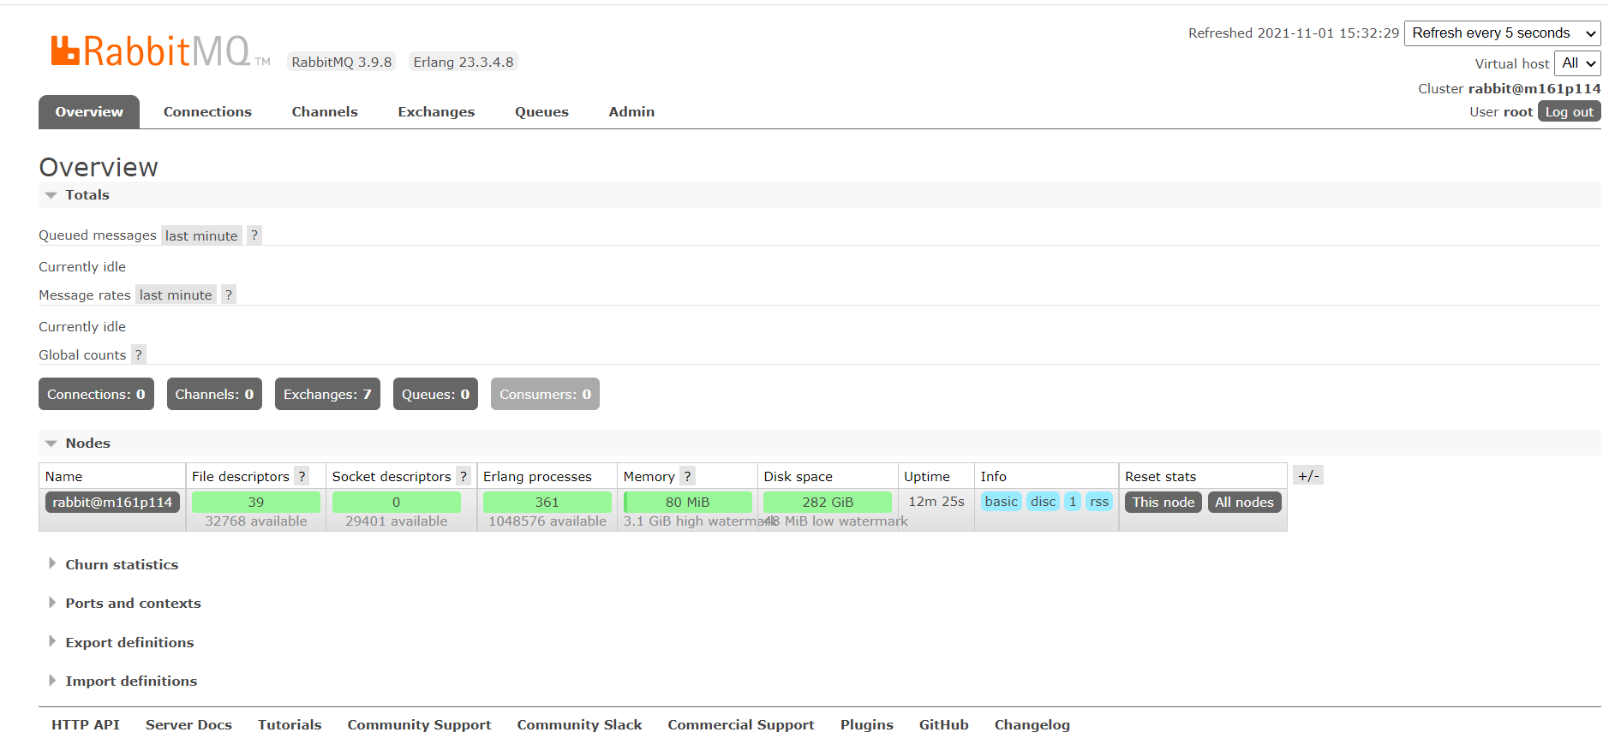
Task: Open node rabbit@m161p114 details
Action: point(112,502)
